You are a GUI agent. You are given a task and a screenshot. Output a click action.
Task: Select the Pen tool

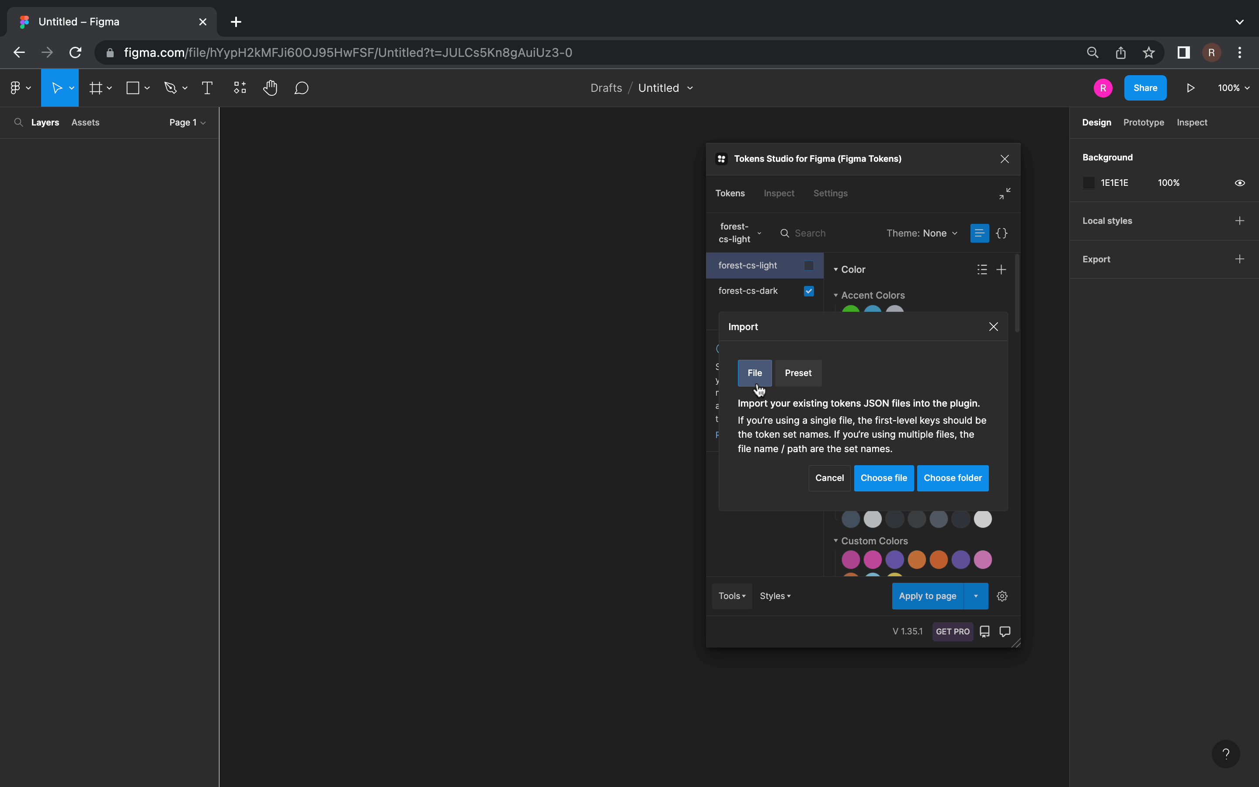(170, 88)
